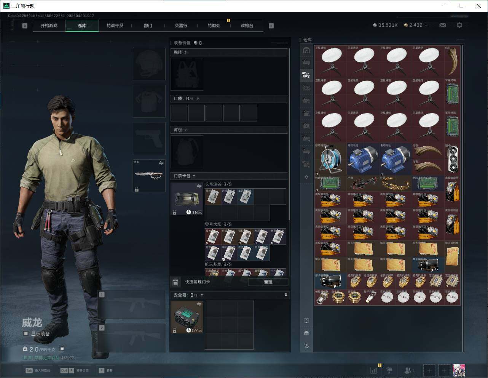Toggle the 显示装备 checkbox
This screenshot has width=488, height=378.
pos(26,333)
